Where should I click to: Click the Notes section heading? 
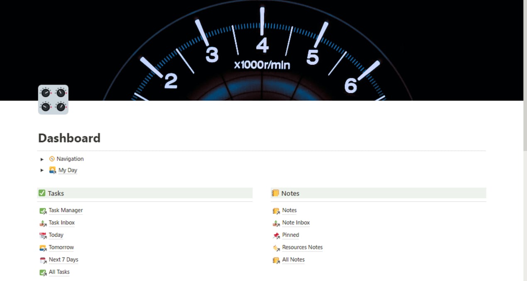click(290, 193)
